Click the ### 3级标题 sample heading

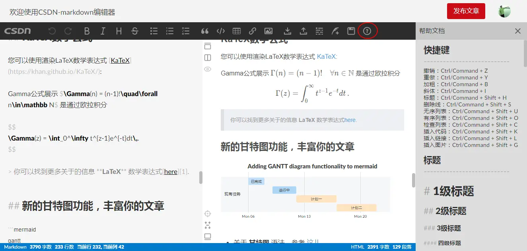tap(442, 228)
